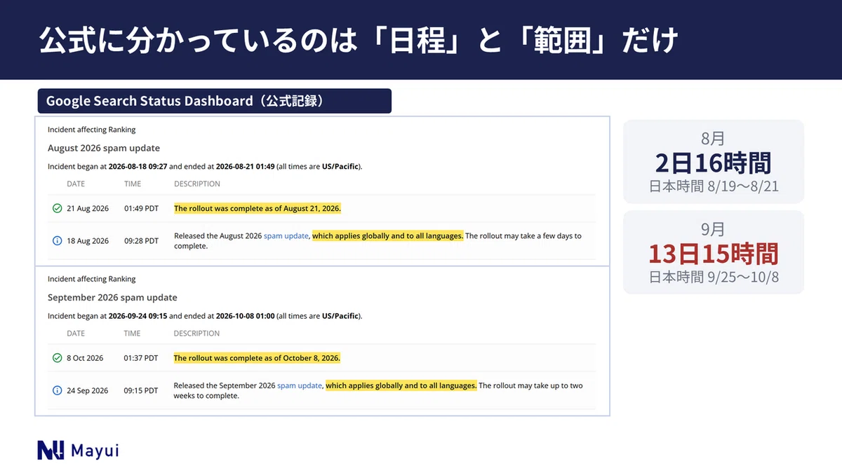Screen dimensions: 842x473
Task: Click the green checkmark icon for 8 Oct 2026
Action: (57, 358)
